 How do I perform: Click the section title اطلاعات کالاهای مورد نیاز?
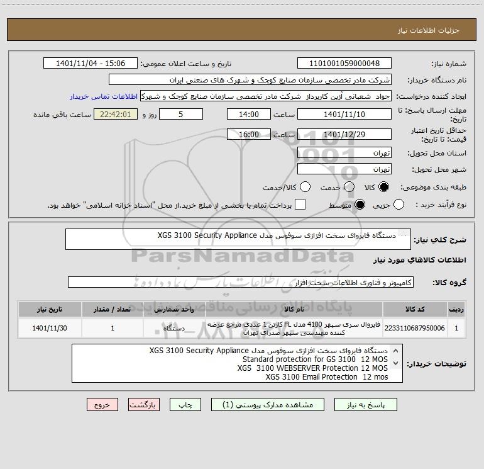(x=420, y=260)
